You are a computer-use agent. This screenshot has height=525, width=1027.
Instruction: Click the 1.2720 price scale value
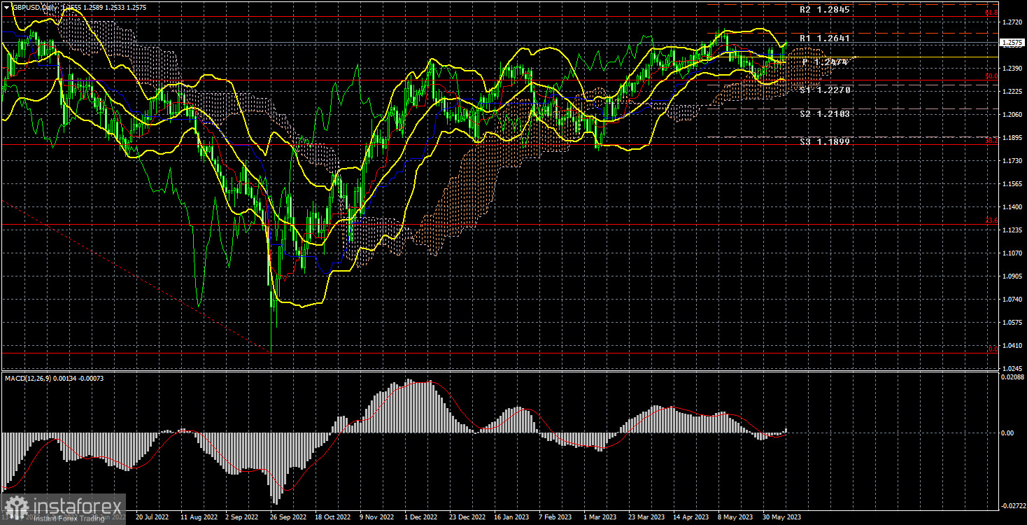point(1012,22)
